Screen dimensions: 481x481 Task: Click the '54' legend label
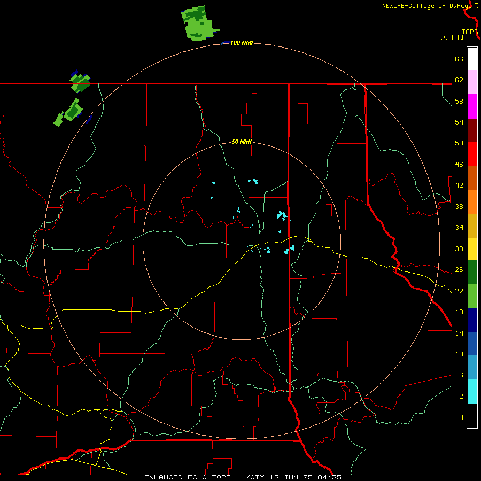pos(459,122)
